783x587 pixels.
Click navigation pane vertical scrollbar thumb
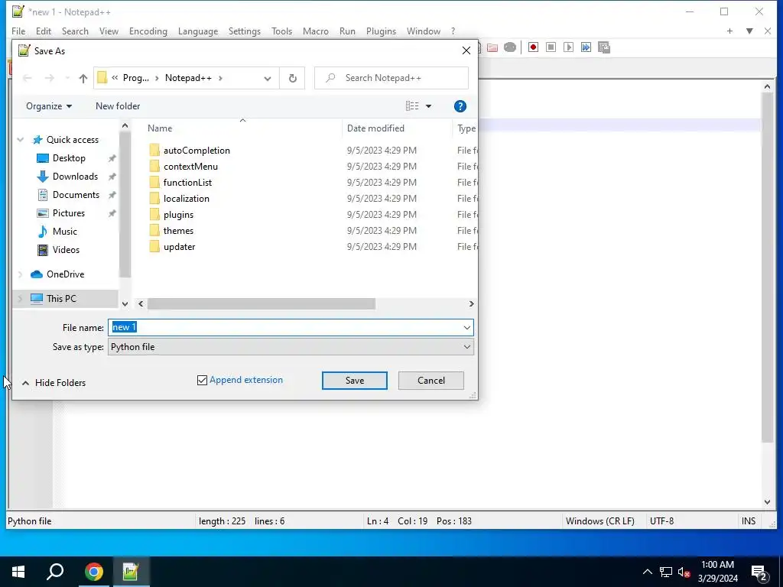(x=125, y=205)
